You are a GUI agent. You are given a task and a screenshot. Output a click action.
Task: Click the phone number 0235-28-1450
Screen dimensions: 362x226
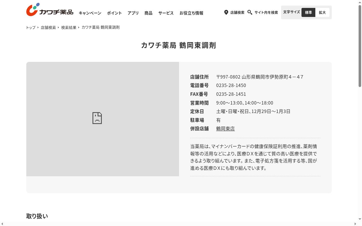coord(231,85)
